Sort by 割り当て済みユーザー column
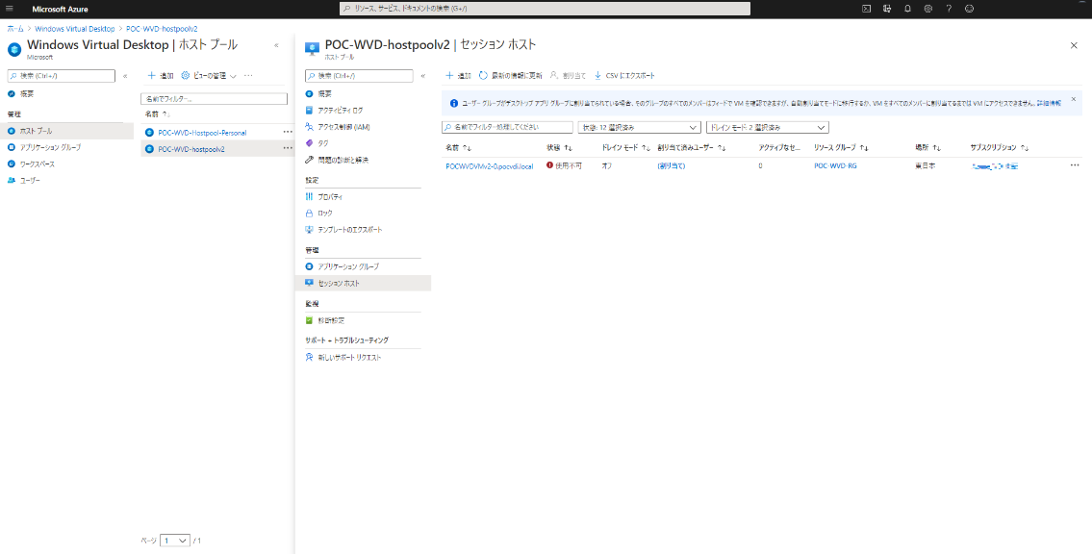 (x=693, y=148)
